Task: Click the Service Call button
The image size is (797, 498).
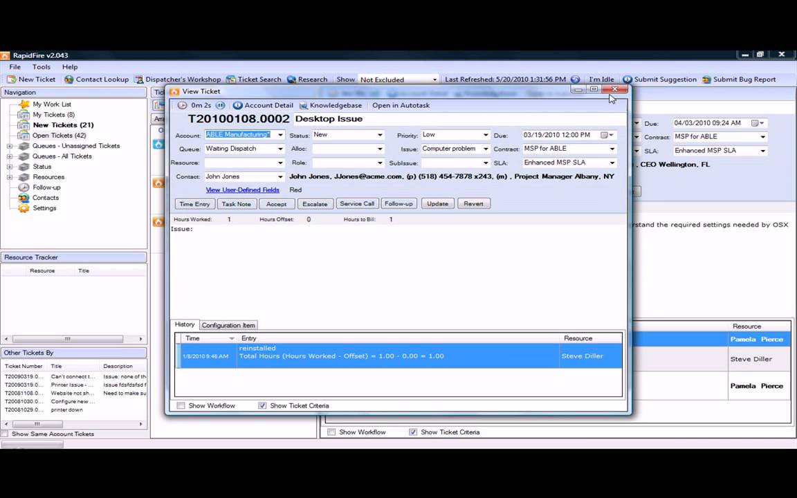Action: (357, 203)
